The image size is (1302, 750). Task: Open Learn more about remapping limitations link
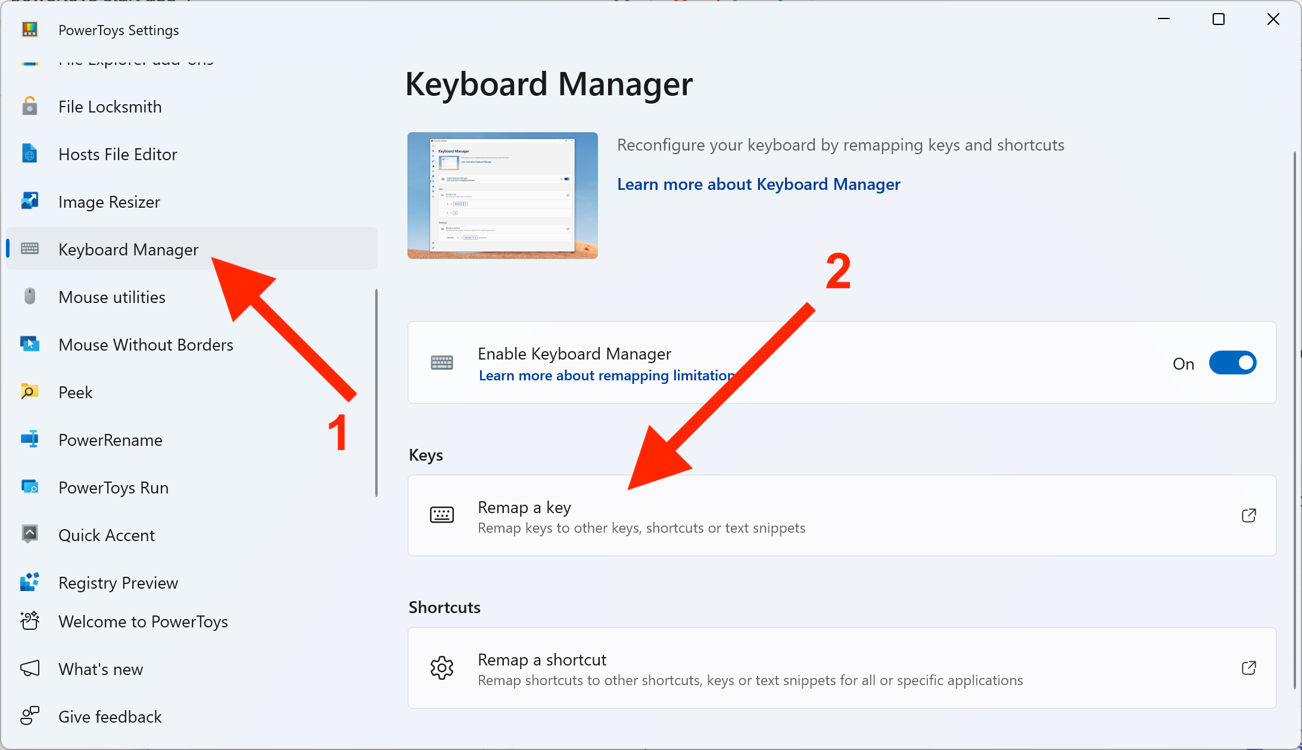608,376
